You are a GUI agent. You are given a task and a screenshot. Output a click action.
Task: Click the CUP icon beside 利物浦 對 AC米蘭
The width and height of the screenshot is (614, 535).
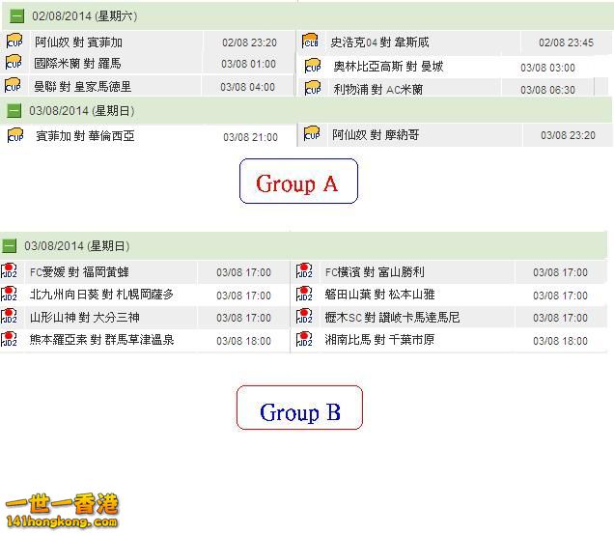click(x=313, y=88)
